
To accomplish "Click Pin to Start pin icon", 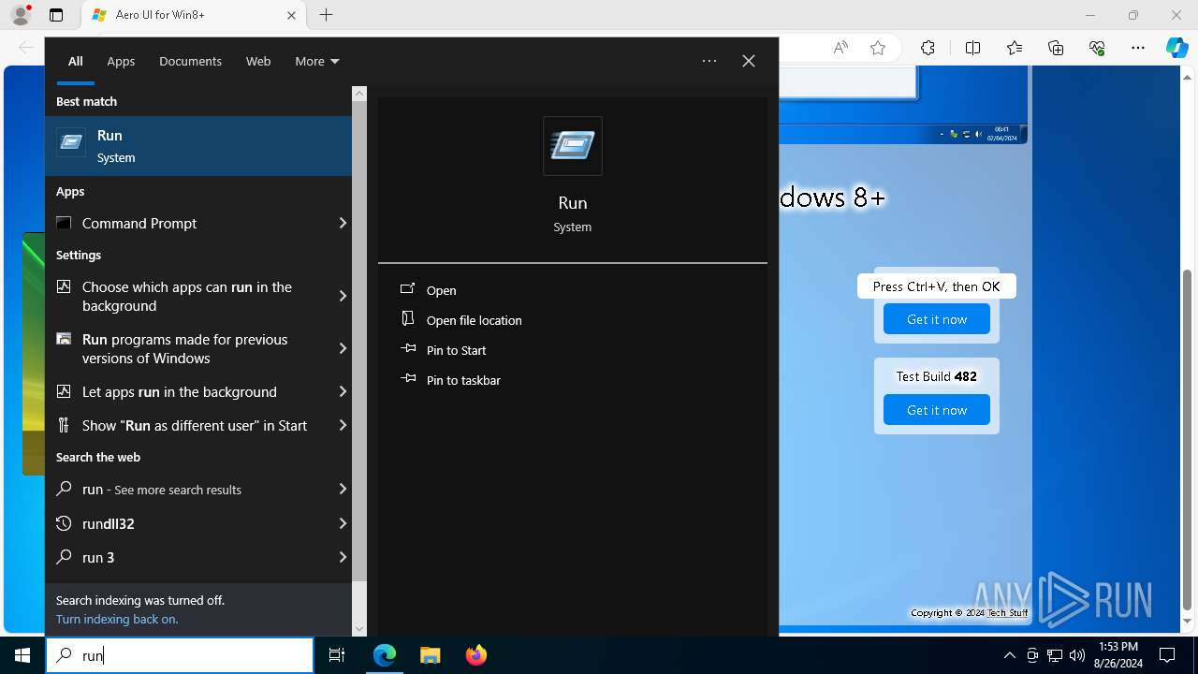I will click(x=408, y=349).
